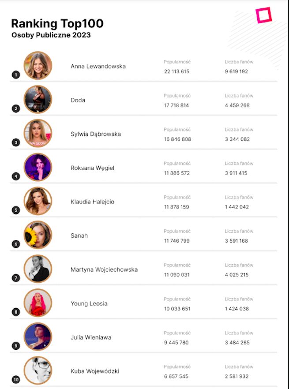Open the avatar beside Kuba Wojewódzki

38,370
